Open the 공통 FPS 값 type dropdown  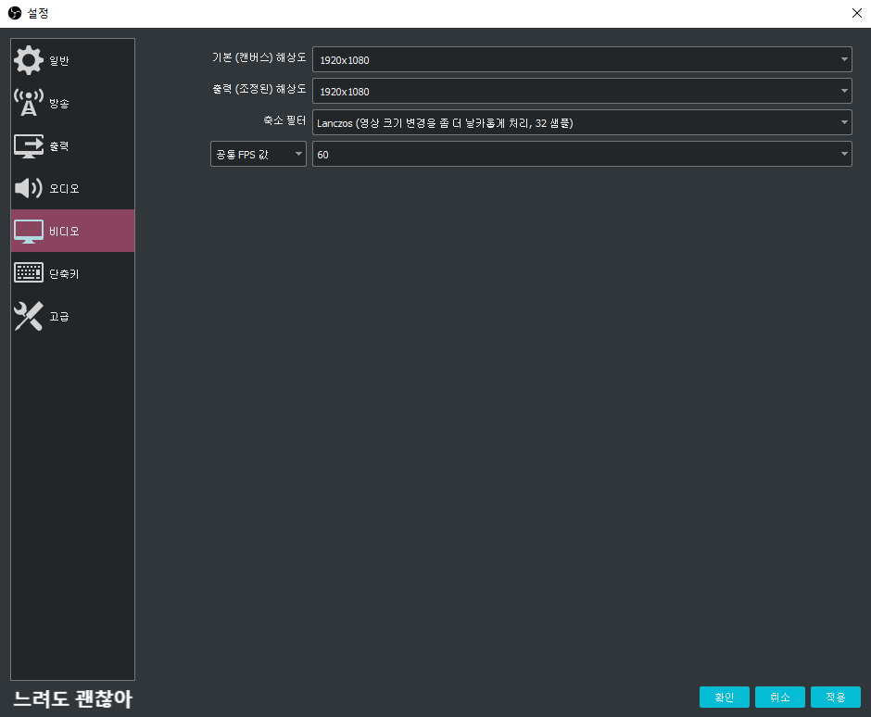pos(259,154)
